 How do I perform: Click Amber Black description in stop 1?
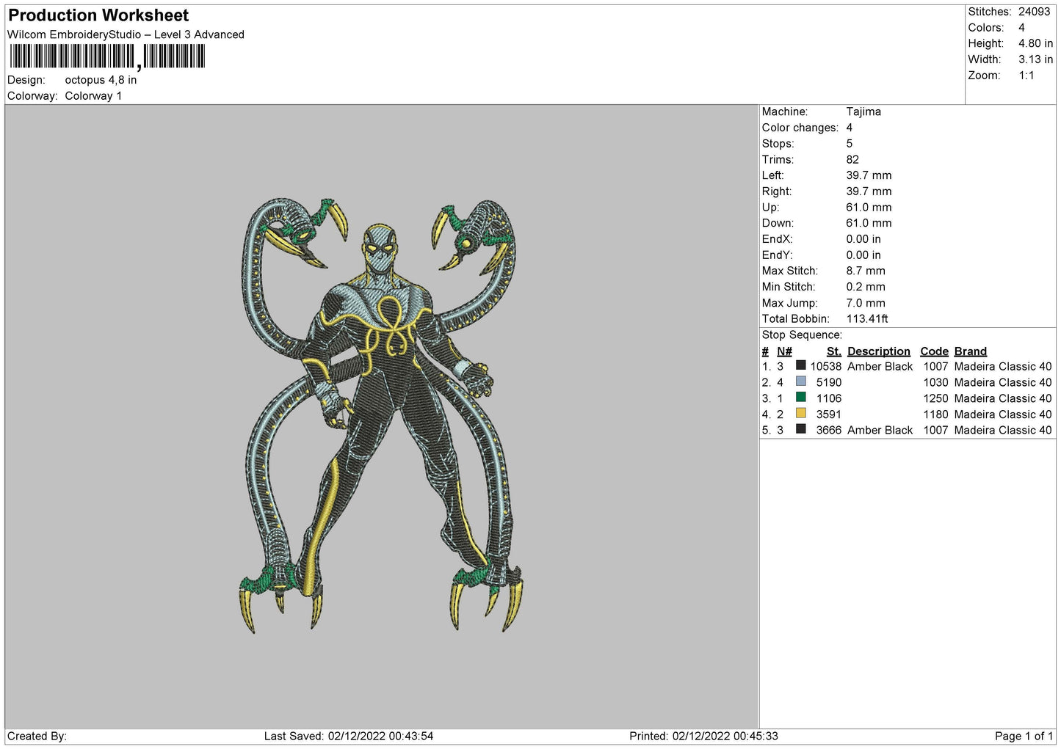(880, 367)
